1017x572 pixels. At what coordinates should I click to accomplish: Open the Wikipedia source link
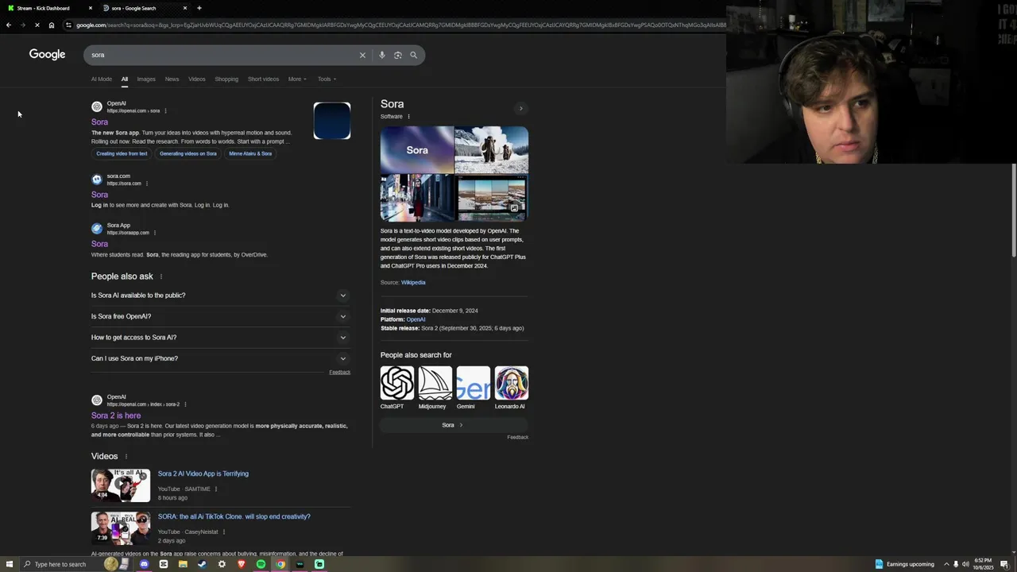(x=413, y=282)
